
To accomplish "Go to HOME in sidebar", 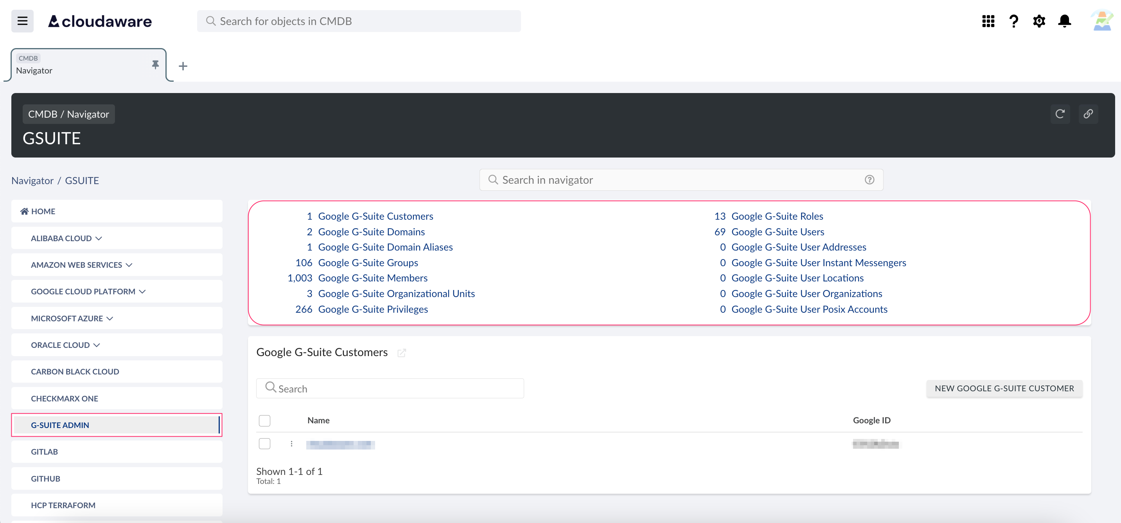I will click(x=117, y=211).
